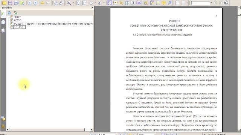Open a file with the folder icon
Image resolution: width=241 pixels, height=135 pixels.
4,3
